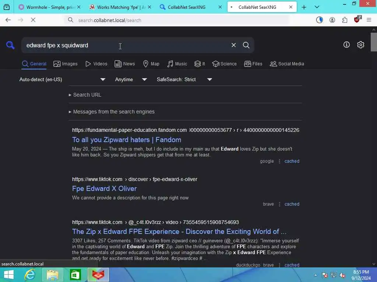This screenshot has width=377, height=282.
Task: Open the Windows Store taskbar icon
Action: tap(75, 275)
